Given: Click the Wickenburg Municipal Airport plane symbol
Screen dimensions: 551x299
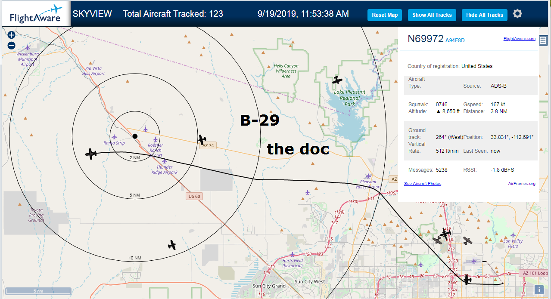Looking at the screenshot, I should pyautogui.click(x=28, y=47).
